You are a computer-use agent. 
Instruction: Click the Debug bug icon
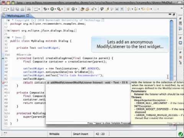click(45, 9)
